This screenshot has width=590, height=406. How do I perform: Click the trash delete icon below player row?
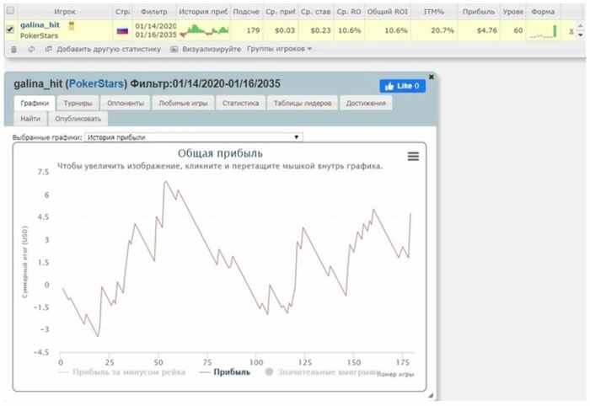[14, 49]
